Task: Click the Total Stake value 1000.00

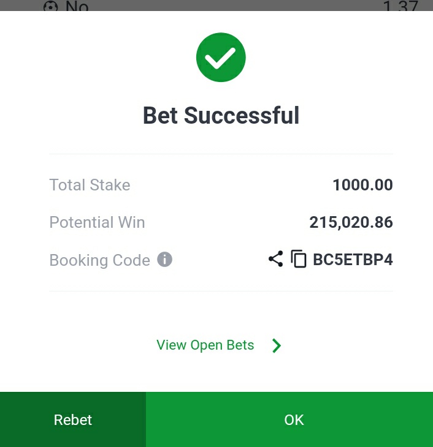Action: [362, 185]
